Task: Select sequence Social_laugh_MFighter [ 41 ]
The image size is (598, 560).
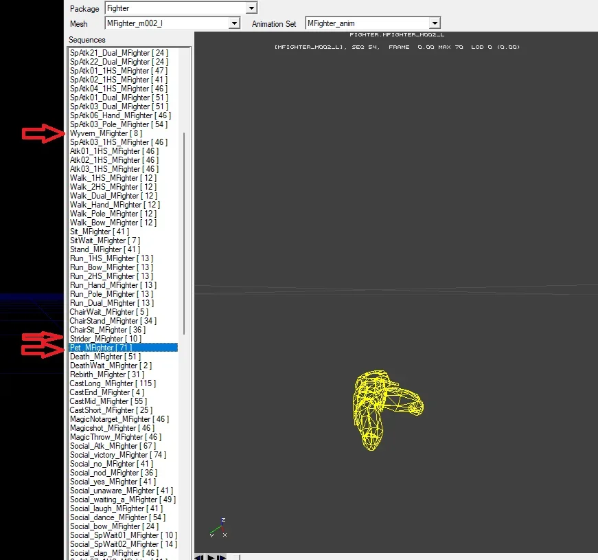Action: pyautogui.click(x=116, y=508)
